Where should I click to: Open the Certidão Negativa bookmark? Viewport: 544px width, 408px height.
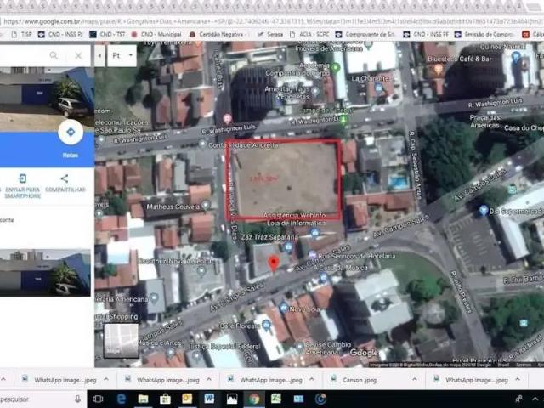click(219, 34)
